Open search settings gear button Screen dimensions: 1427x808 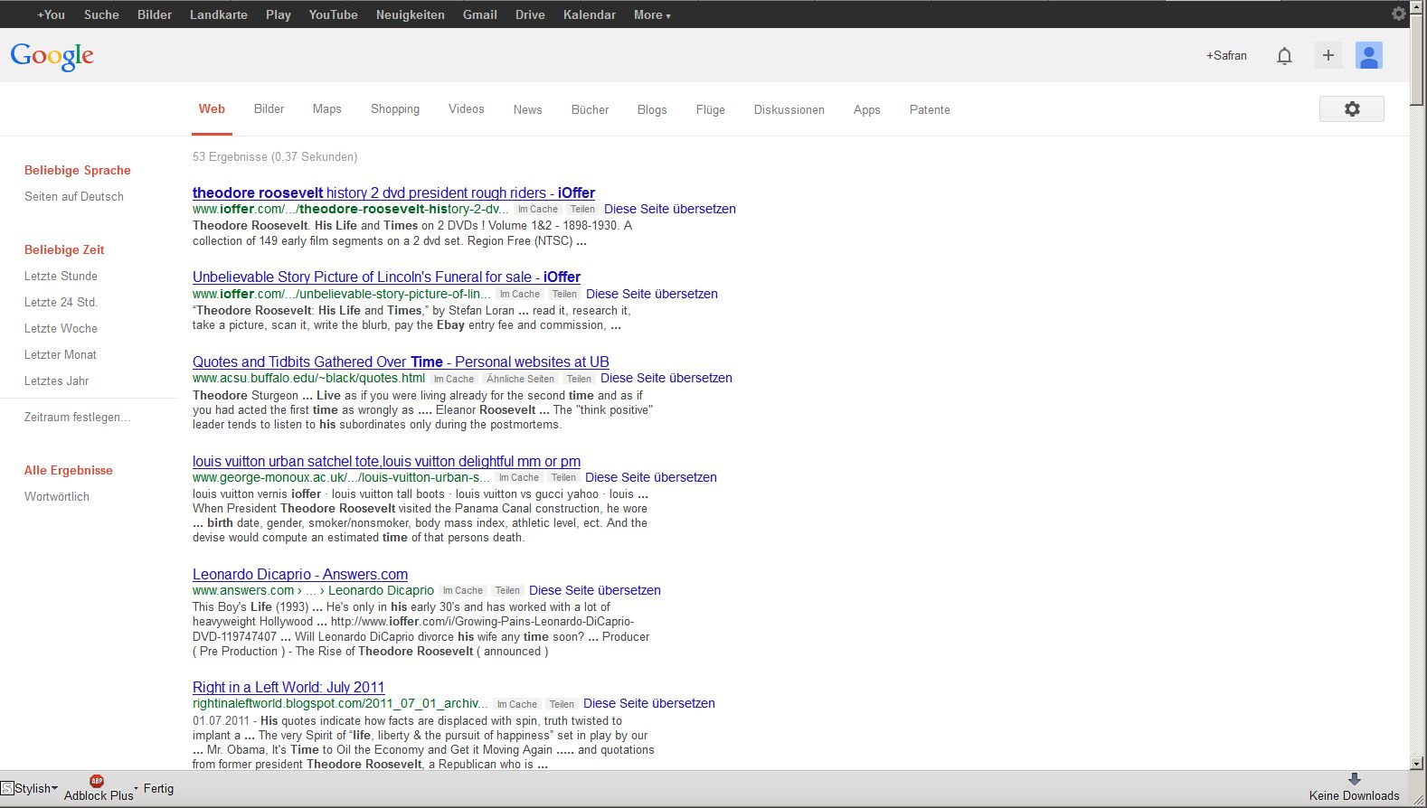1352,109
